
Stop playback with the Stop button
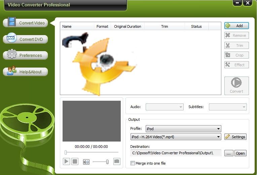75,162
